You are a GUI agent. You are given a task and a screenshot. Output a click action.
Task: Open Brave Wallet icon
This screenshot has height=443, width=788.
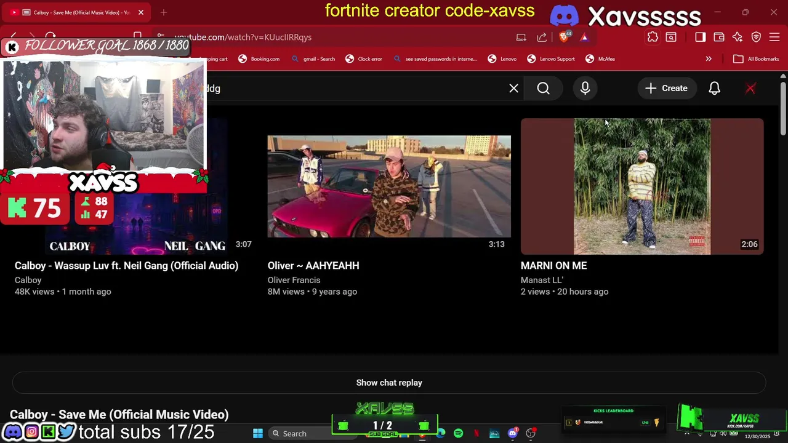[718, 37]
